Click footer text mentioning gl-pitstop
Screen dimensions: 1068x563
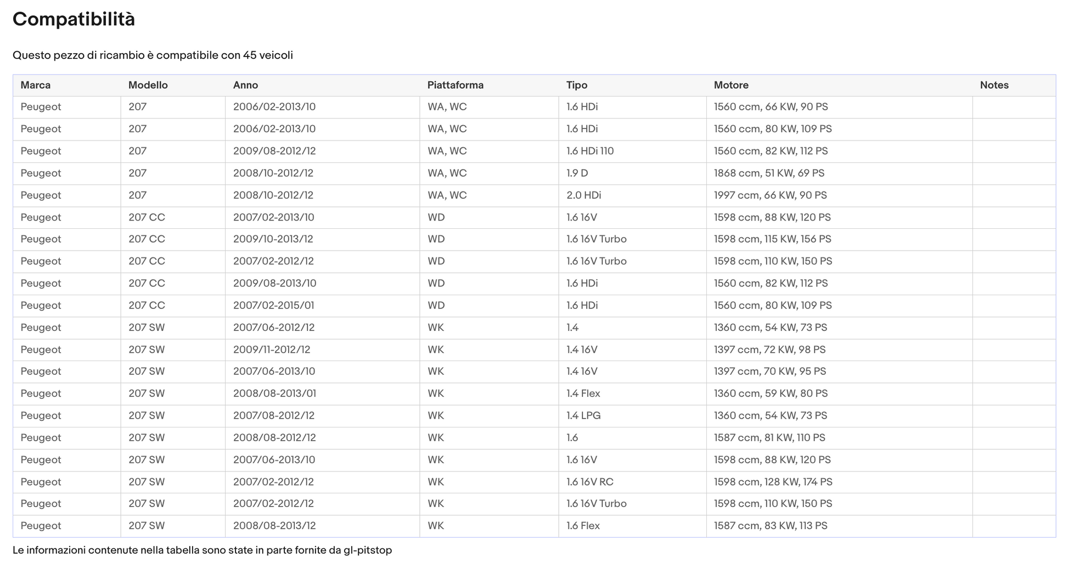pos(202,550)
